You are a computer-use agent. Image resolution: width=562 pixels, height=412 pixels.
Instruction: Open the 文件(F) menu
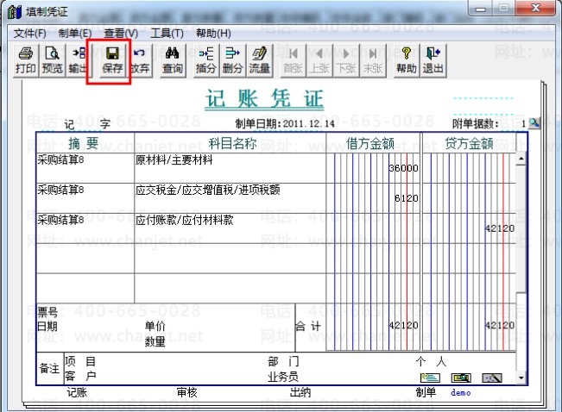(29, 34)
